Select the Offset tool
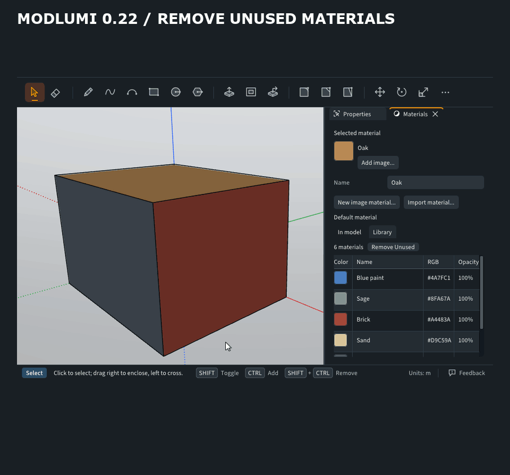This screenshot has width=510, height=475. tap(251, 92)
